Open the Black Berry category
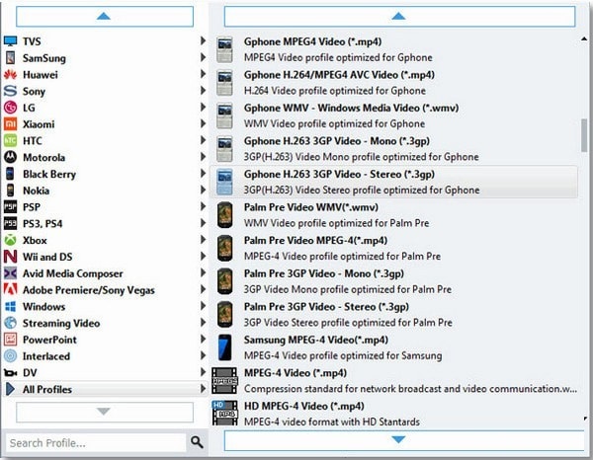This screenshot has width=593, height=460. point(105,174)
